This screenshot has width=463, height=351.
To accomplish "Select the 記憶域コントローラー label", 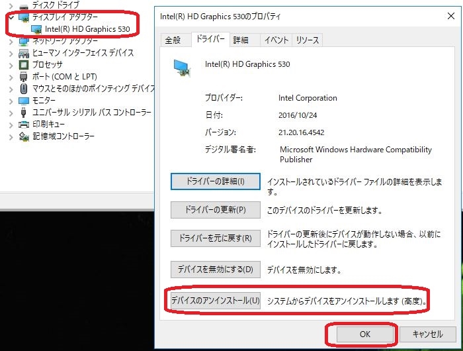I will (x=63, y=136).
